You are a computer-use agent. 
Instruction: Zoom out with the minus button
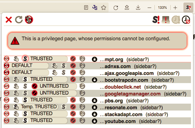pyautogui.click(x=149, y=8)
